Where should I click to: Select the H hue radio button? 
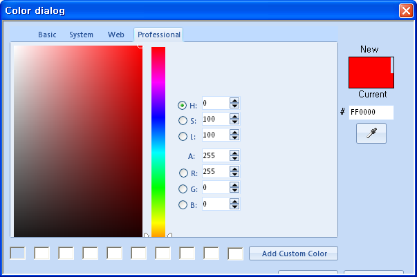[182, 106]
